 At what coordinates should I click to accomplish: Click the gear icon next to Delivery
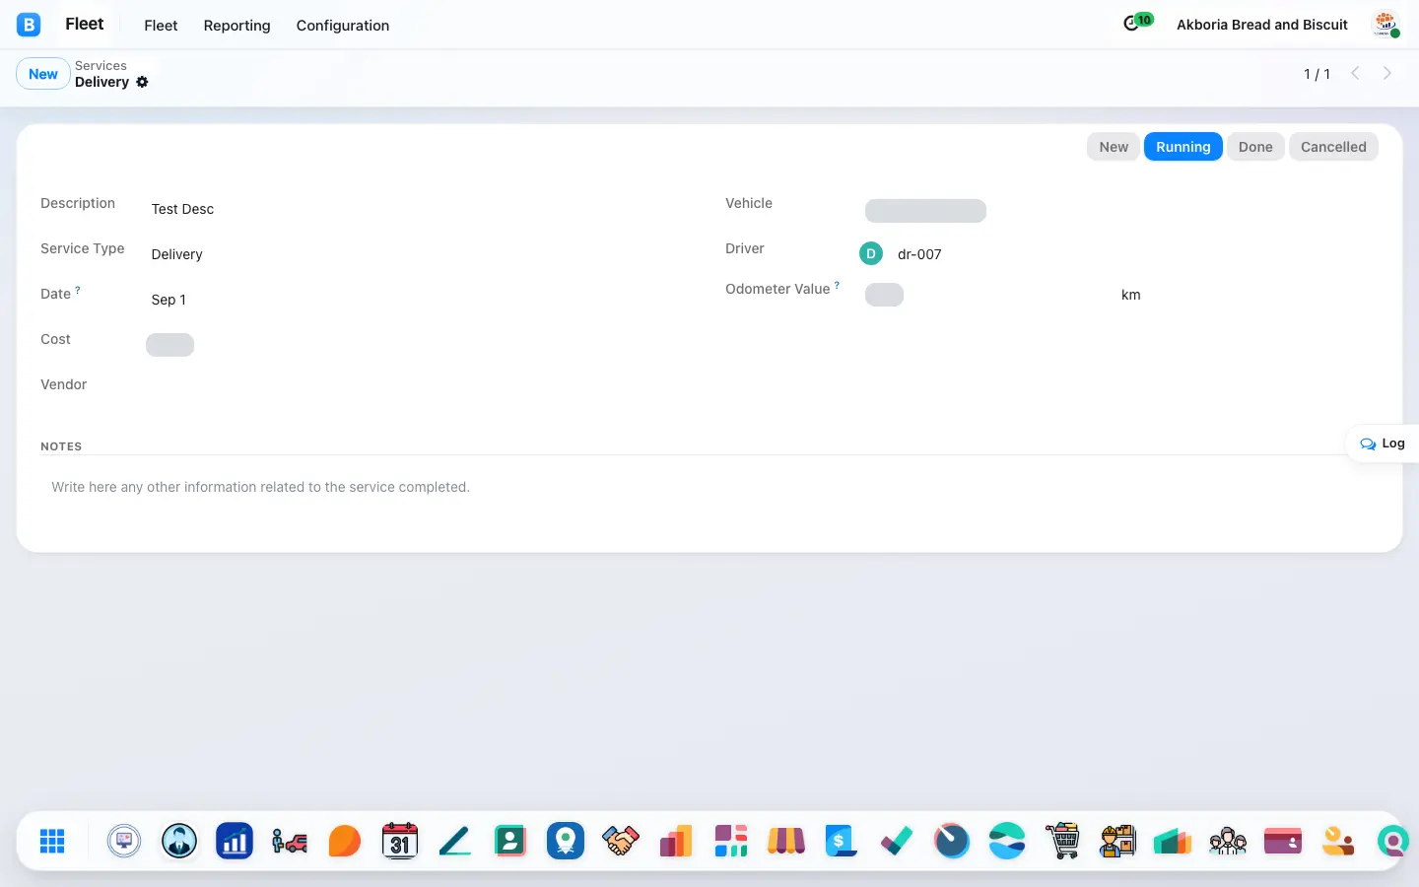(x=142, y=82)
